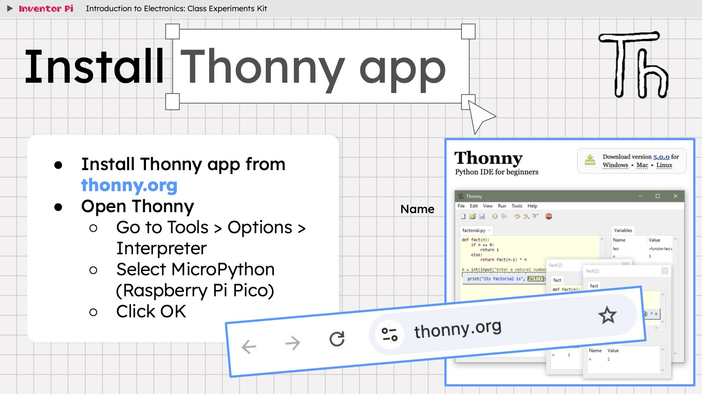Click the bookmark star in address bar
702x394 pixels.
tap(607, 315)
